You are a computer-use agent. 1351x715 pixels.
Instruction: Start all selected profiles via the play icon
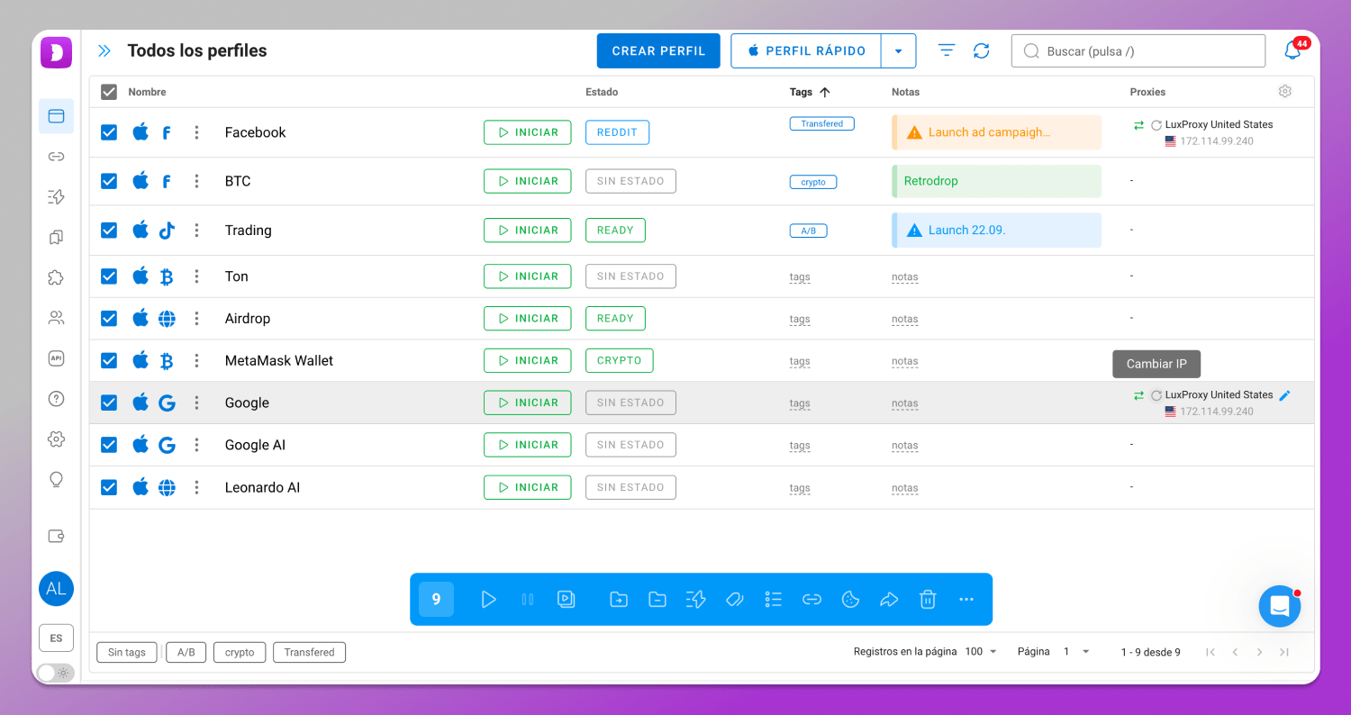[x=488, y=599]
